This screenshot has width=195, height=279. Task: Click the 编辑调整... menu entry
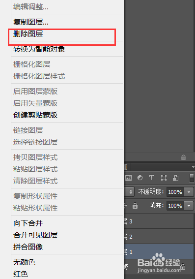pyautogui.click(x=31, y=7)
